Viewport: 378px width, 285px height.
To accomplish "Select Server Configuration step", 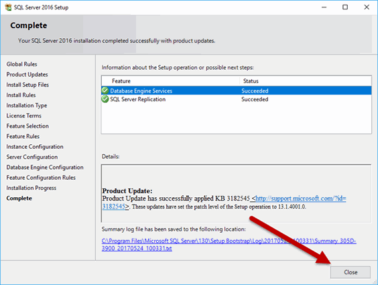I will [x=31, y=157].
